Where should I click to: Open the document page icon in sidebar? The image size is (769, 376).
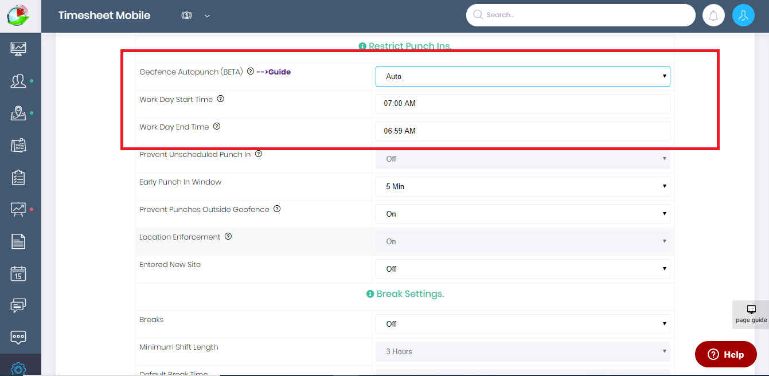click(18, 241)
